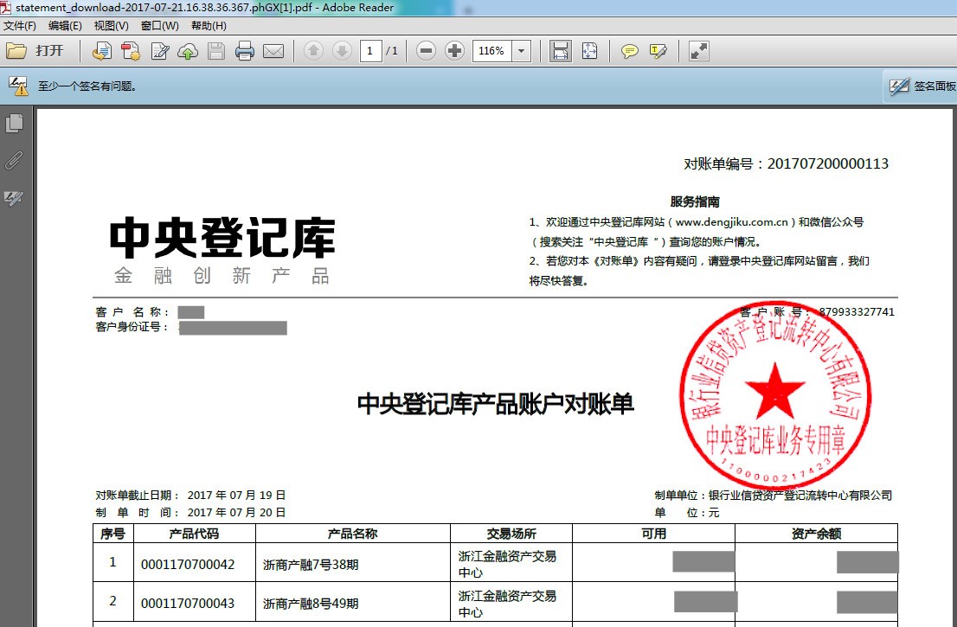Screen dimensions: 957x627
Task: Zoom out with minus button
Action: (426, 51)
